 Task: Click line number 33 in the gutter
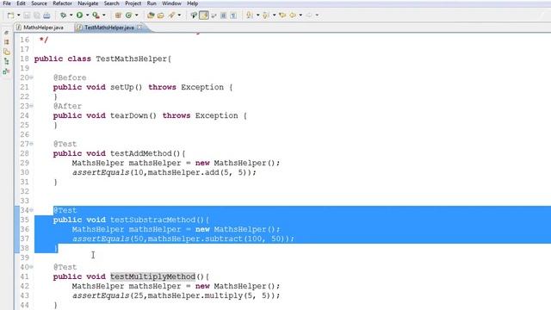[25, 201]
